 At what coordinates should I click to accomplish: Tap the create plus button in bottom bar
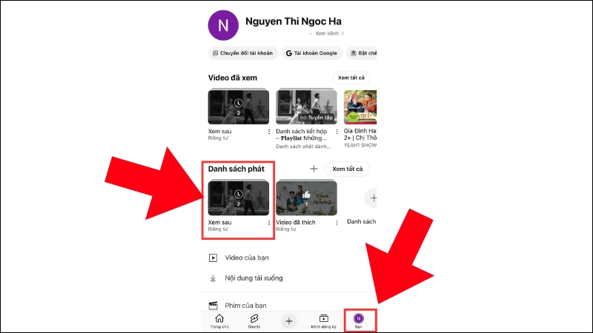coord(289,321)
